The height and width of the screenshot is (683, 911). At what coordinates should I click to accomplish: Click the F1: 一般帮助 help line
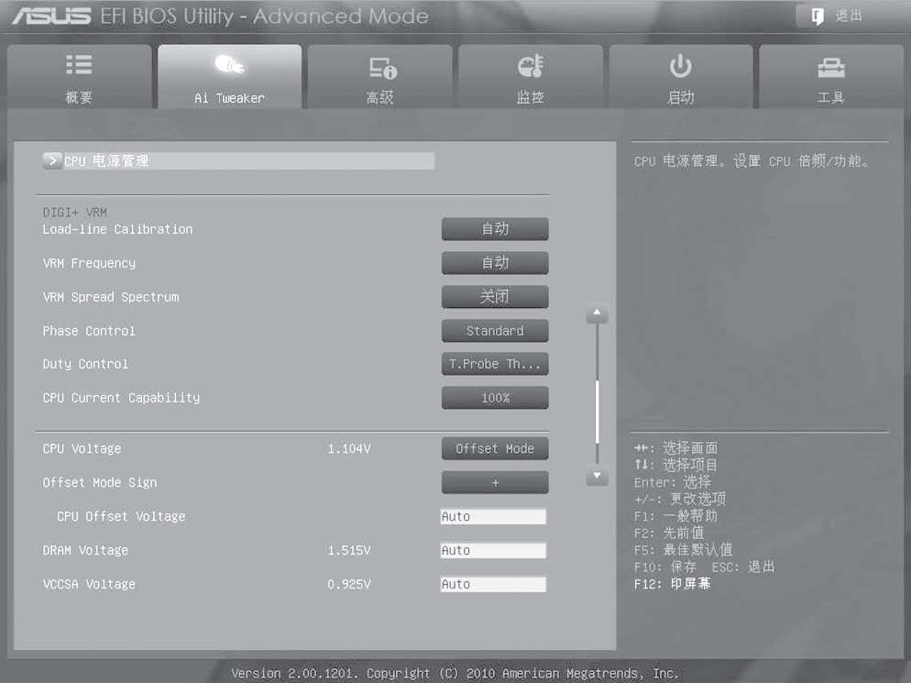[x=675, y=516]
